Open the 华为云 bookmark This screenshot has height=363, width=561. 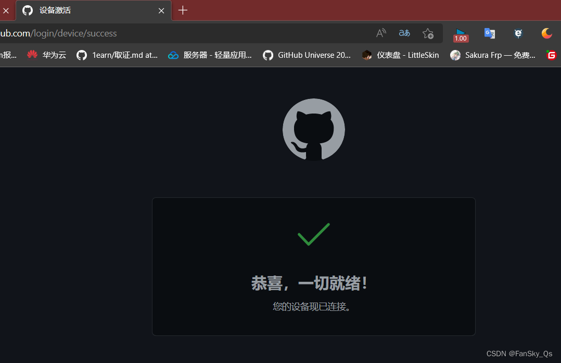[x=47, y=55]
